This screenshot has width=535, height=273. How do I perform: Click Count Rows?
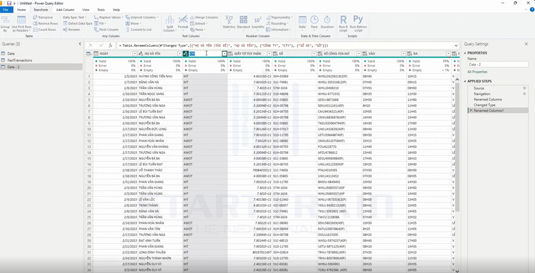[45, 30]
